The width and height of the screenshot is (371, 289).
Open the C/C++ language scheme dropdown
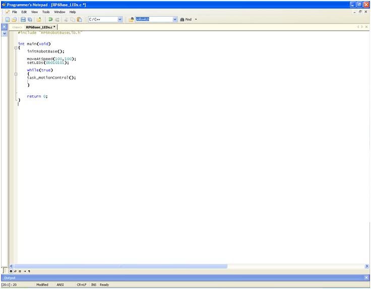(120, 20)
